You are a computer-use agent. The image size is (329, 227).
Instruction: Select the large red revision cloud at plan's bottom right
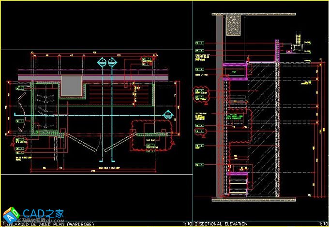[x=151, y=137]
